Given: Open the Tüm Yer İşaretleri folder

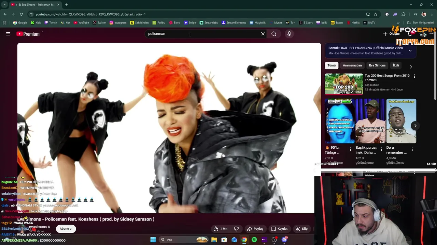Looking at the screenshot, I should pos(420,23).
